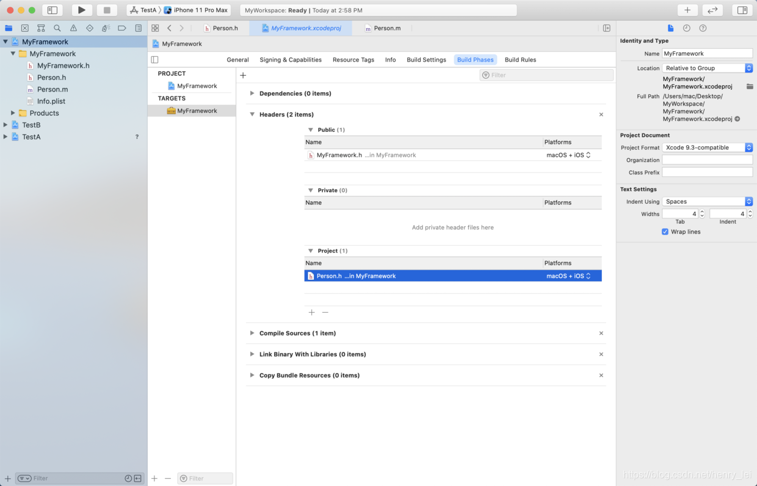Image resolution: width=757 pixels, height=486 pixels.
Task: Show the Symbol navigator
Action: (x=41, y=28)
